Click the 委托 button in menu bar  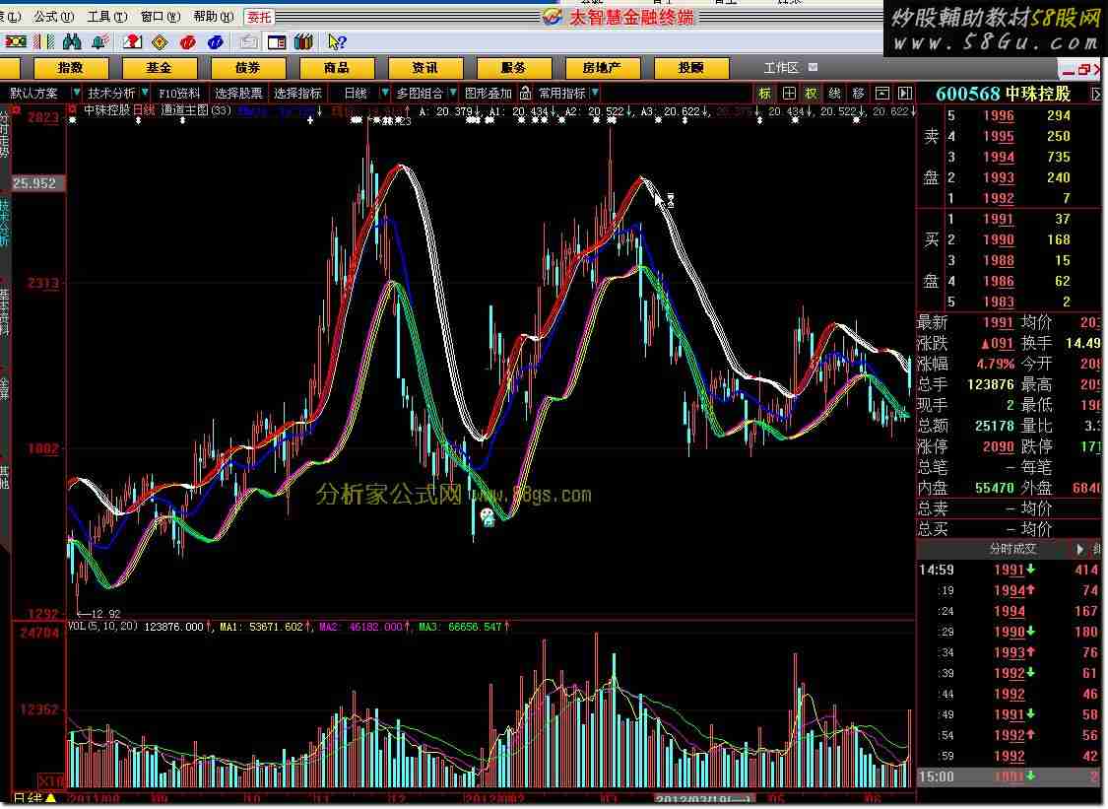(259, 17)
